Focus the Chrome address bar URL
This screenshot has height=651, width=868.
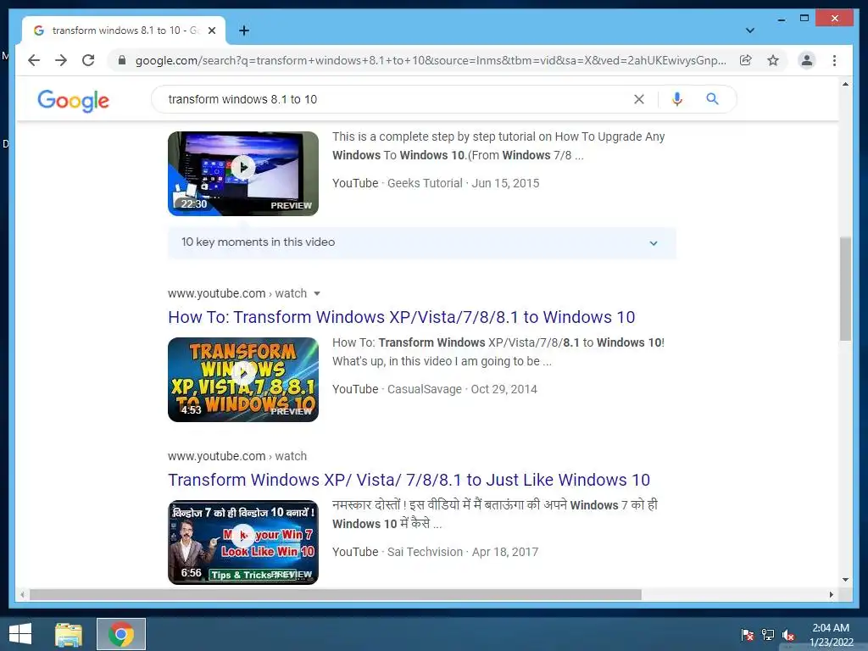[431, 60]
